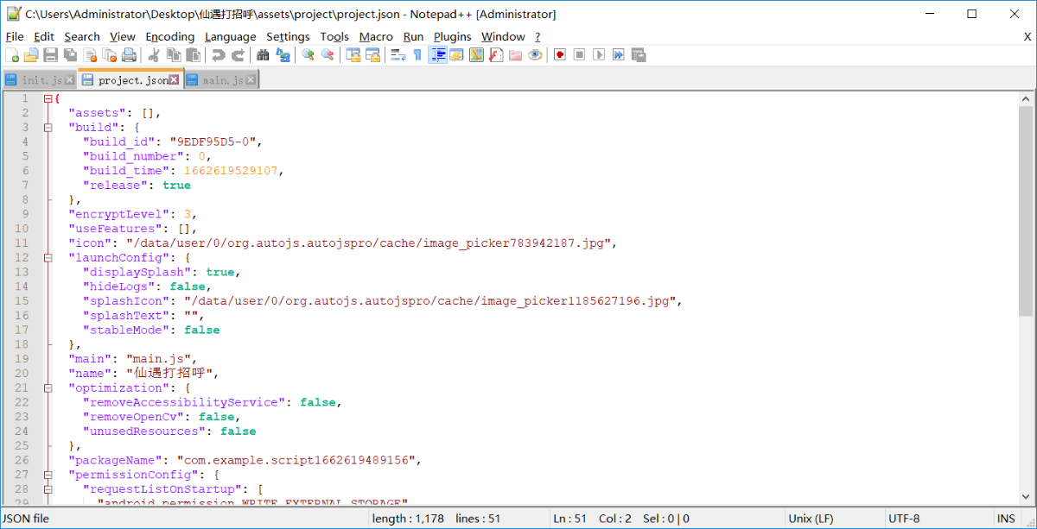Click the vertical scrollbar thumb
Image resolution: width=1037 pixels, height=529 pixels.
(1026, 213)
